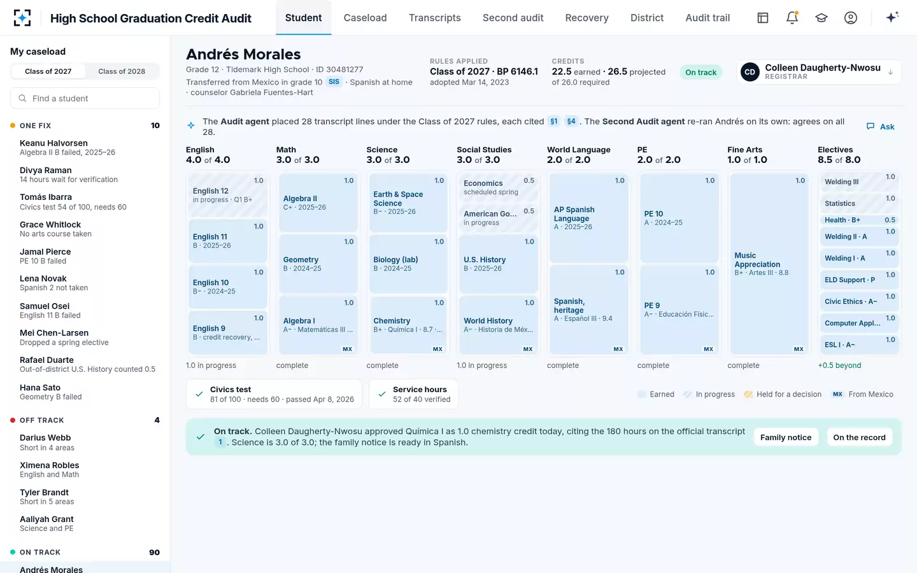
Task: Click the Earned legend swatch
Action: (x=641, y=394)
